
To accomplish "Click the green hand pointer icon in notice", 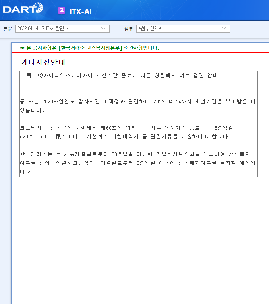I will (22, 48).
